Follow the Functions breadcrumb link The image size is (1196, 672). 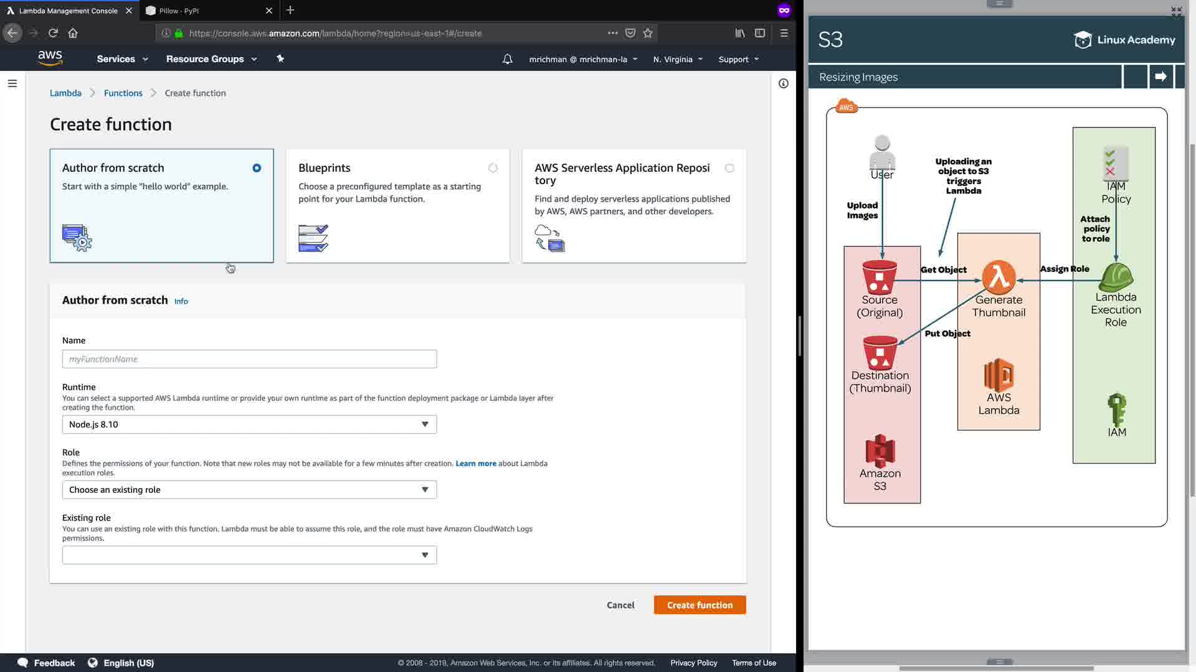point(123,93)
